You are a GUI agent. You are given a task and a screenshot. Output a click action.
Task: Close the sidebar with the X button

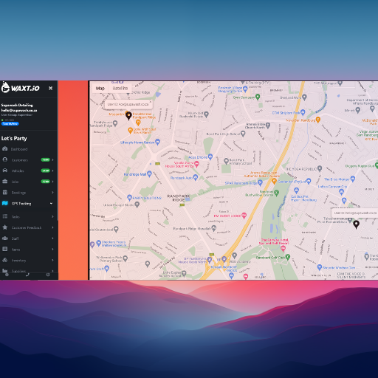50,88
